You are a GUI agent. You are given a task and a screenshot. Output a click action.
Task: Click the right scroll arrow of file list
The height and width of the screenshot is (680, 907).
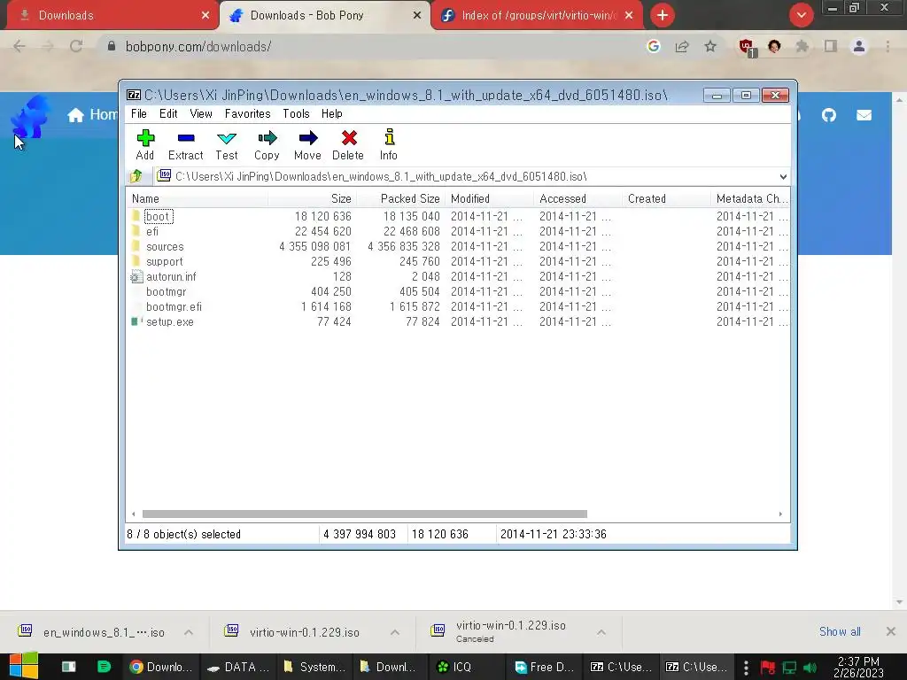780,514
